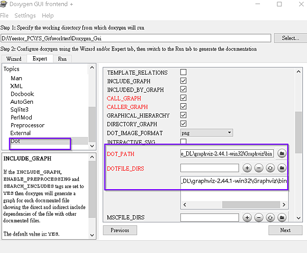Click the working directory path field
This screenshot has width=307, height=253.
point(136,38)
